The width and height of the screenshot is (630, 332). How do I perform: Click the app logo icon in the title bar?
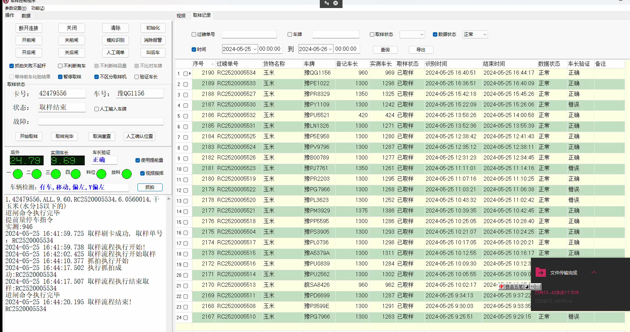[6, 1]
